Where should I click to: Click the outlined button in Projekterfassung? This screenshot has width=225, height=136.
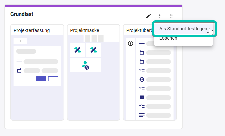coord(53,79)
